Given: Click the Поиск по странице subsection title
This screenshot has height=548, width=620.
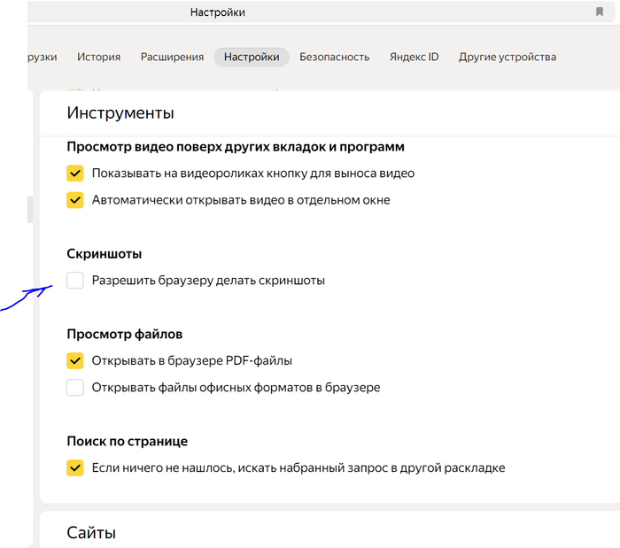Looking at the screenshot, I should click(x=127, y=441).
